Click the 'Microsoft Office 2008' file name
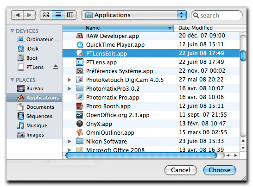Viewport: 253px width, 187px height. [x=115, y=150]
